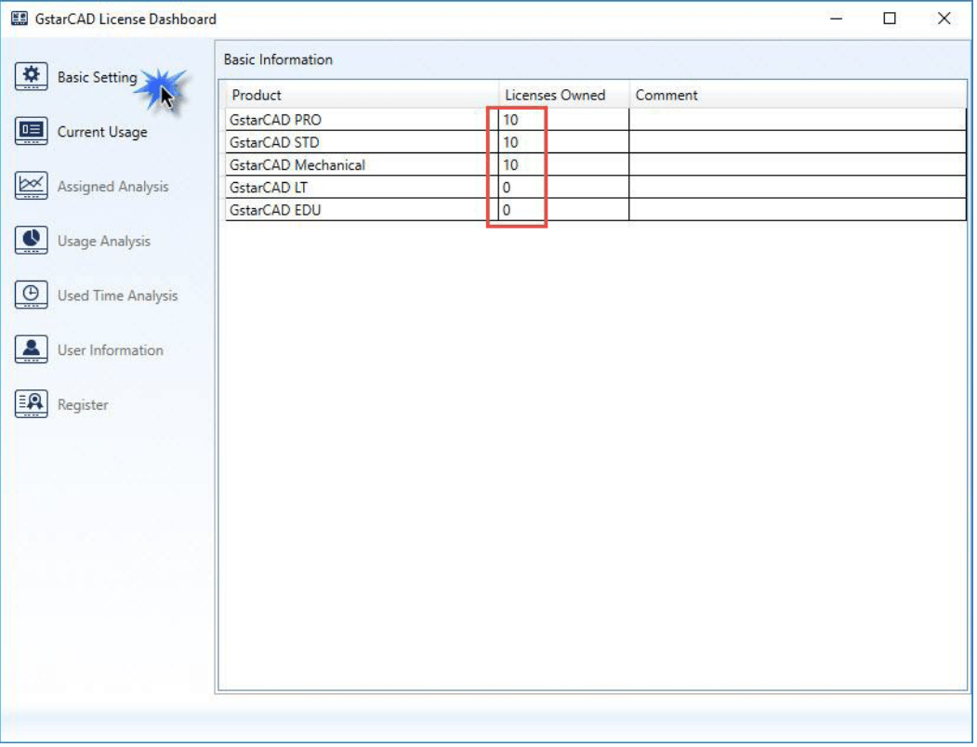
Task: Open the User Information label
Action: tap(111, 350)
